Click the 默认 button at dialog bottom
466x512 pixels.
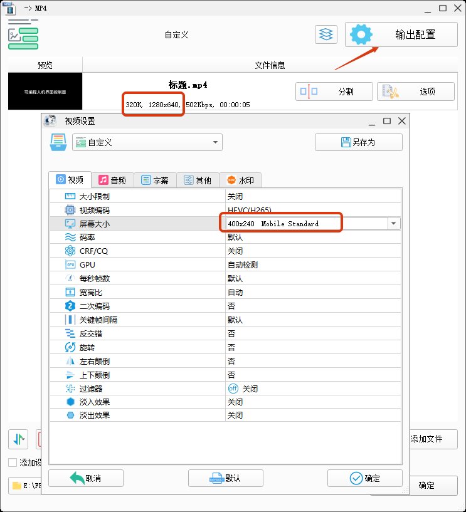[x=226, y=478]
